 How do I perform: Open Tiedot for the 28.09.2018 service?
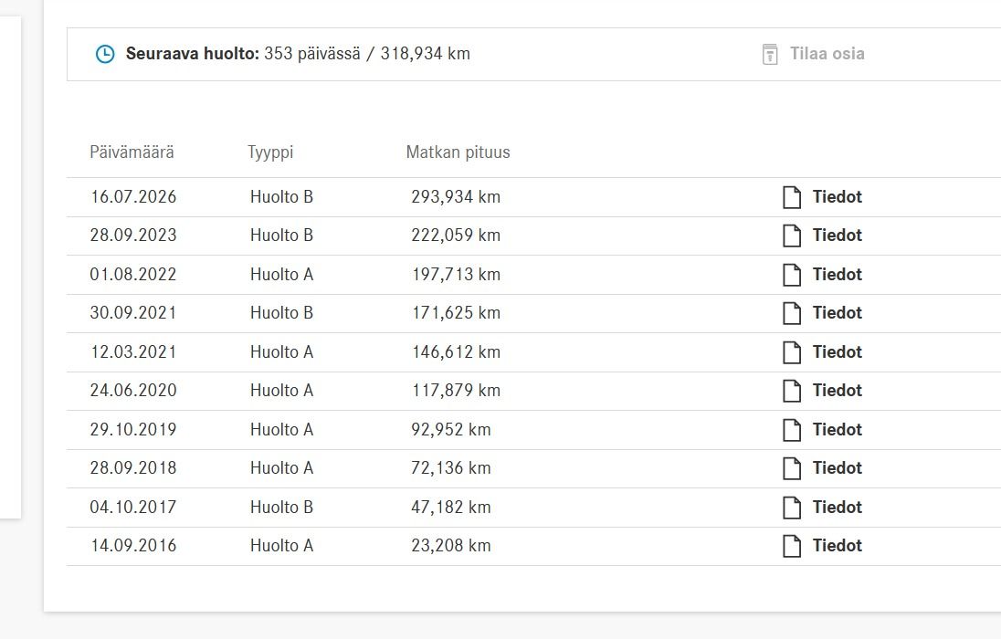click(837, 467)
